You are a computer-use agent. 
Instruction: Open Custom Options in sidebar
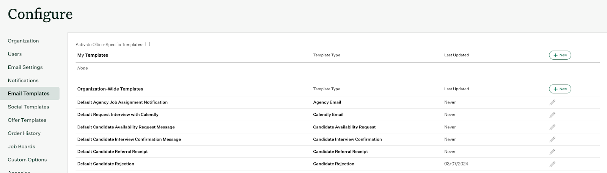tap(27, 160)
